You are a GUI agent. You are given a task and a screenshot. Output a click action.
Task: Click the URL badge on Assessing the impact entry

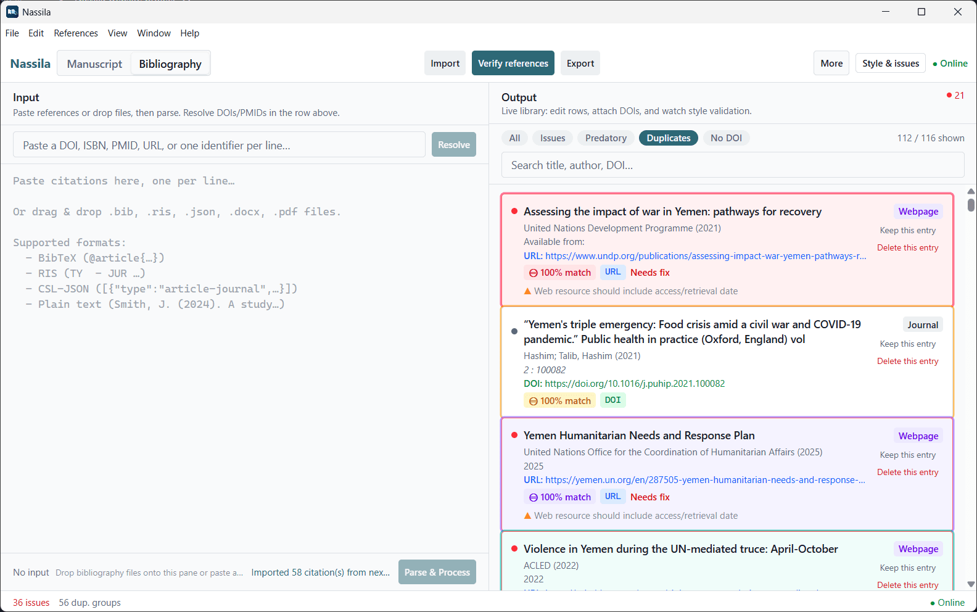(x=612, y=272)
